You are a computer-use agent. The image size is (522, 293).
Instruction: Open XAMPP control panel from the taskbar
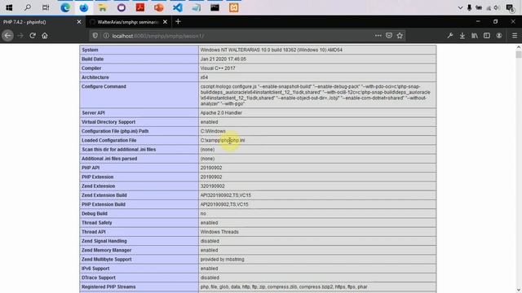click(234, 7)
